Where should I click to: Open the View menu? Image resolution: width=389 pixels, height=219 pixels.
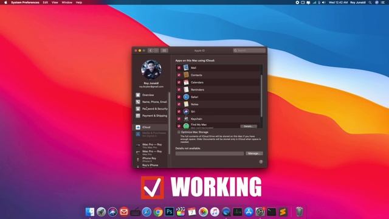(55, 2)
